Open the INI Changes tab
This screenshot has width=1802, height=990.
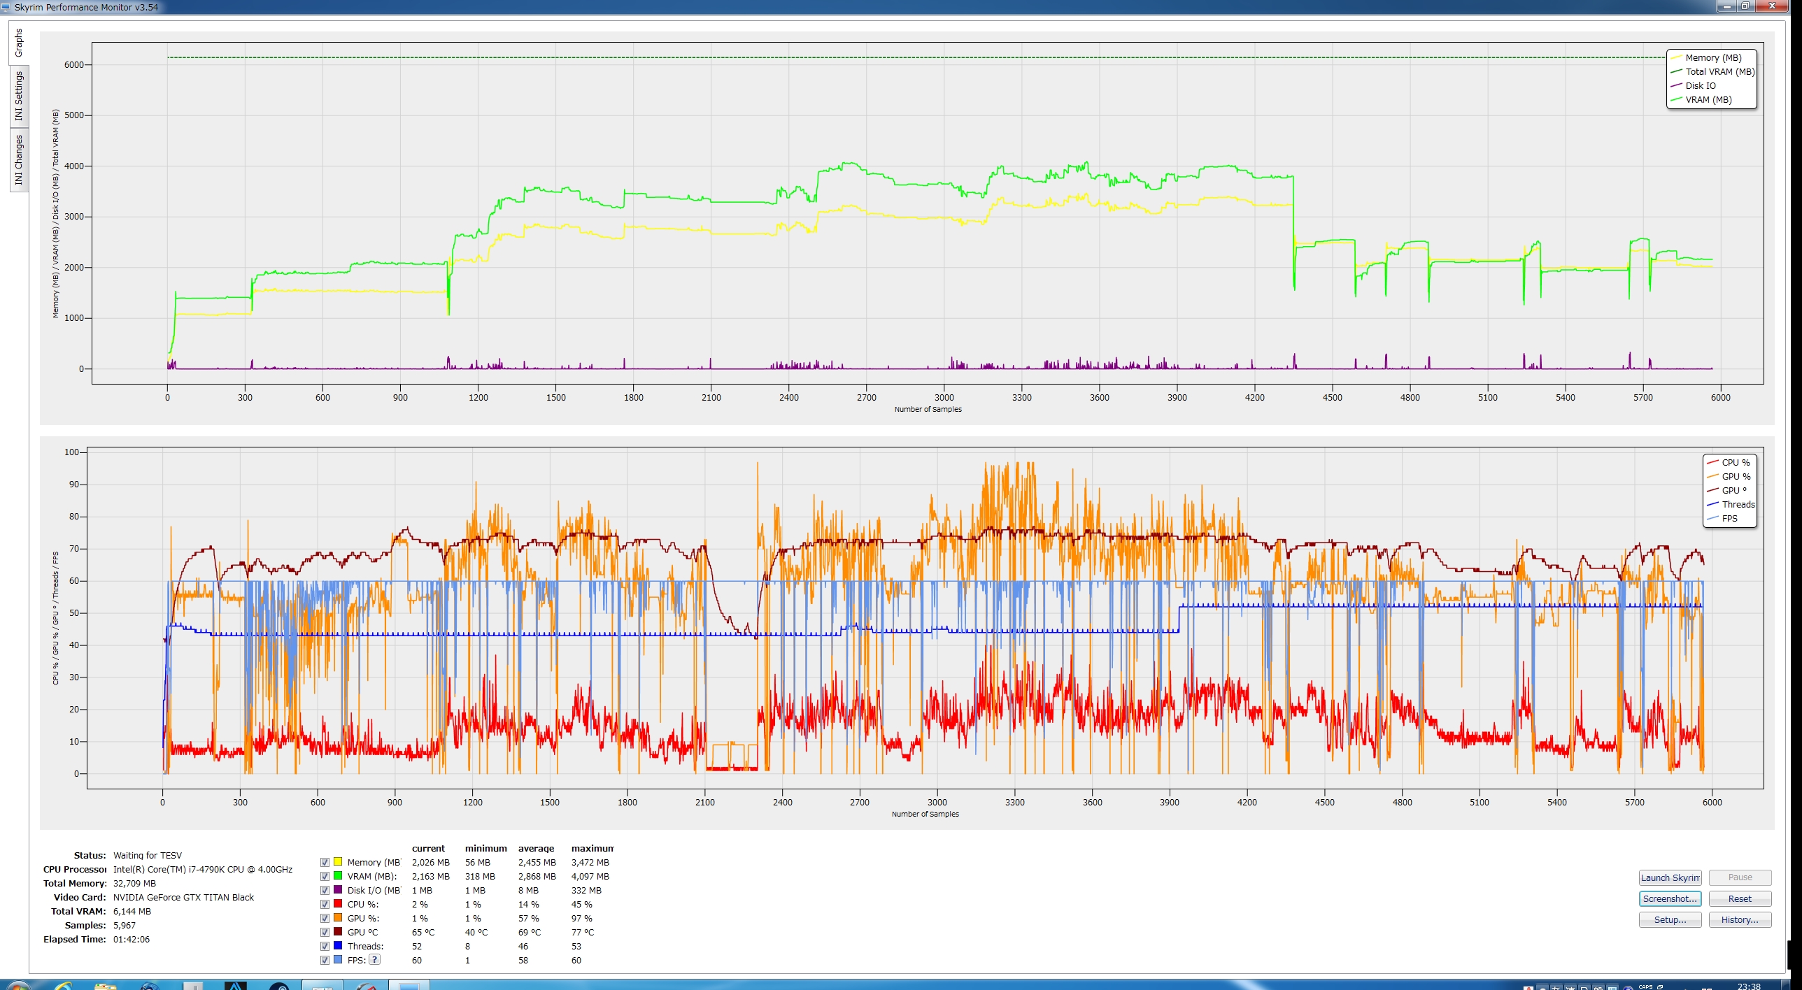coord(19,160)
